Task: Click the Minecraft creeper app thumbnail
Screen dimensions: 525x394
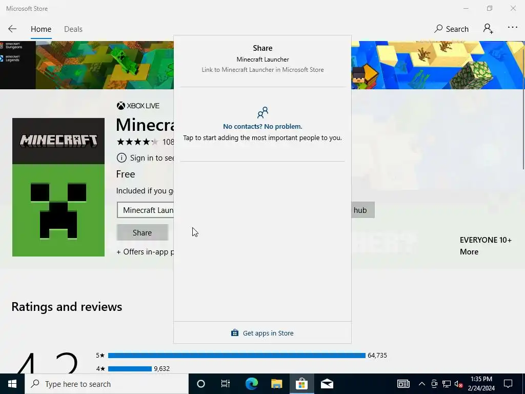Action: tap(58, 187)
